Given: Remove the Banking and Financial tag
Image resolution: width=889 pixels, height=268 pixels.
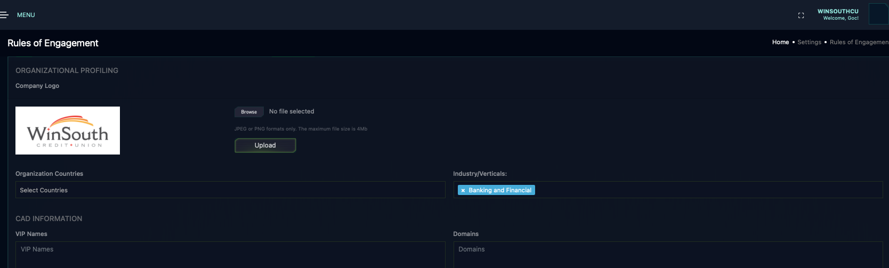Looking at the screenshot, I should 463,191.
